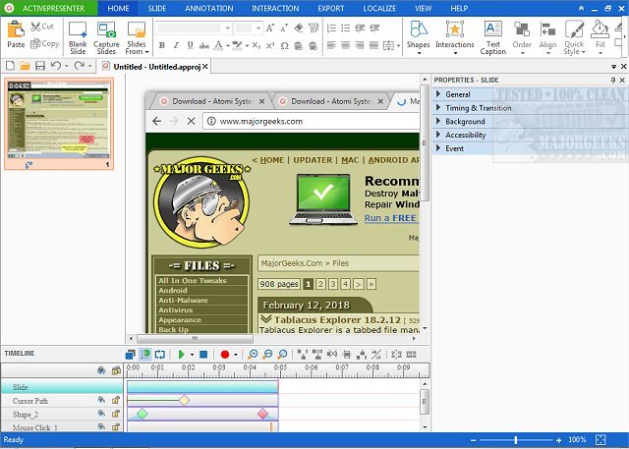The width and height of the screenshot is (629, 449).
Task: Click the Interactions star icon
Action: pyautogui.click(x=455, y=29)
